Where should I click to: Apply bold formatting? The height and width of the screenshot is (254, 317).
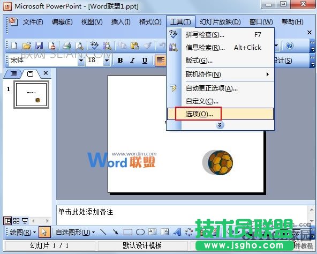tap(120, 61)
